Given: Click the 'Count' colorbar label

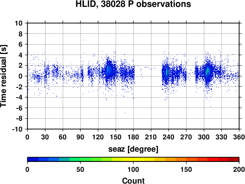Looking at the screenshot, I should point(133,181).
